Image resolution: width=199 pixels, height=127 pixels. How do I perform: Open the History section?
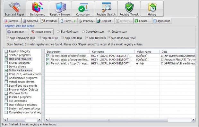tap(152, 9)
